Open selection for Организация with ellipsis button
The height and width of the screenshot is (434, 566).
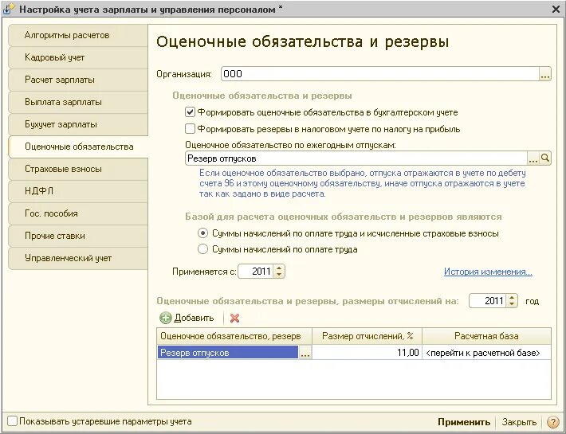pyautogui.click(x=545, y=74)
